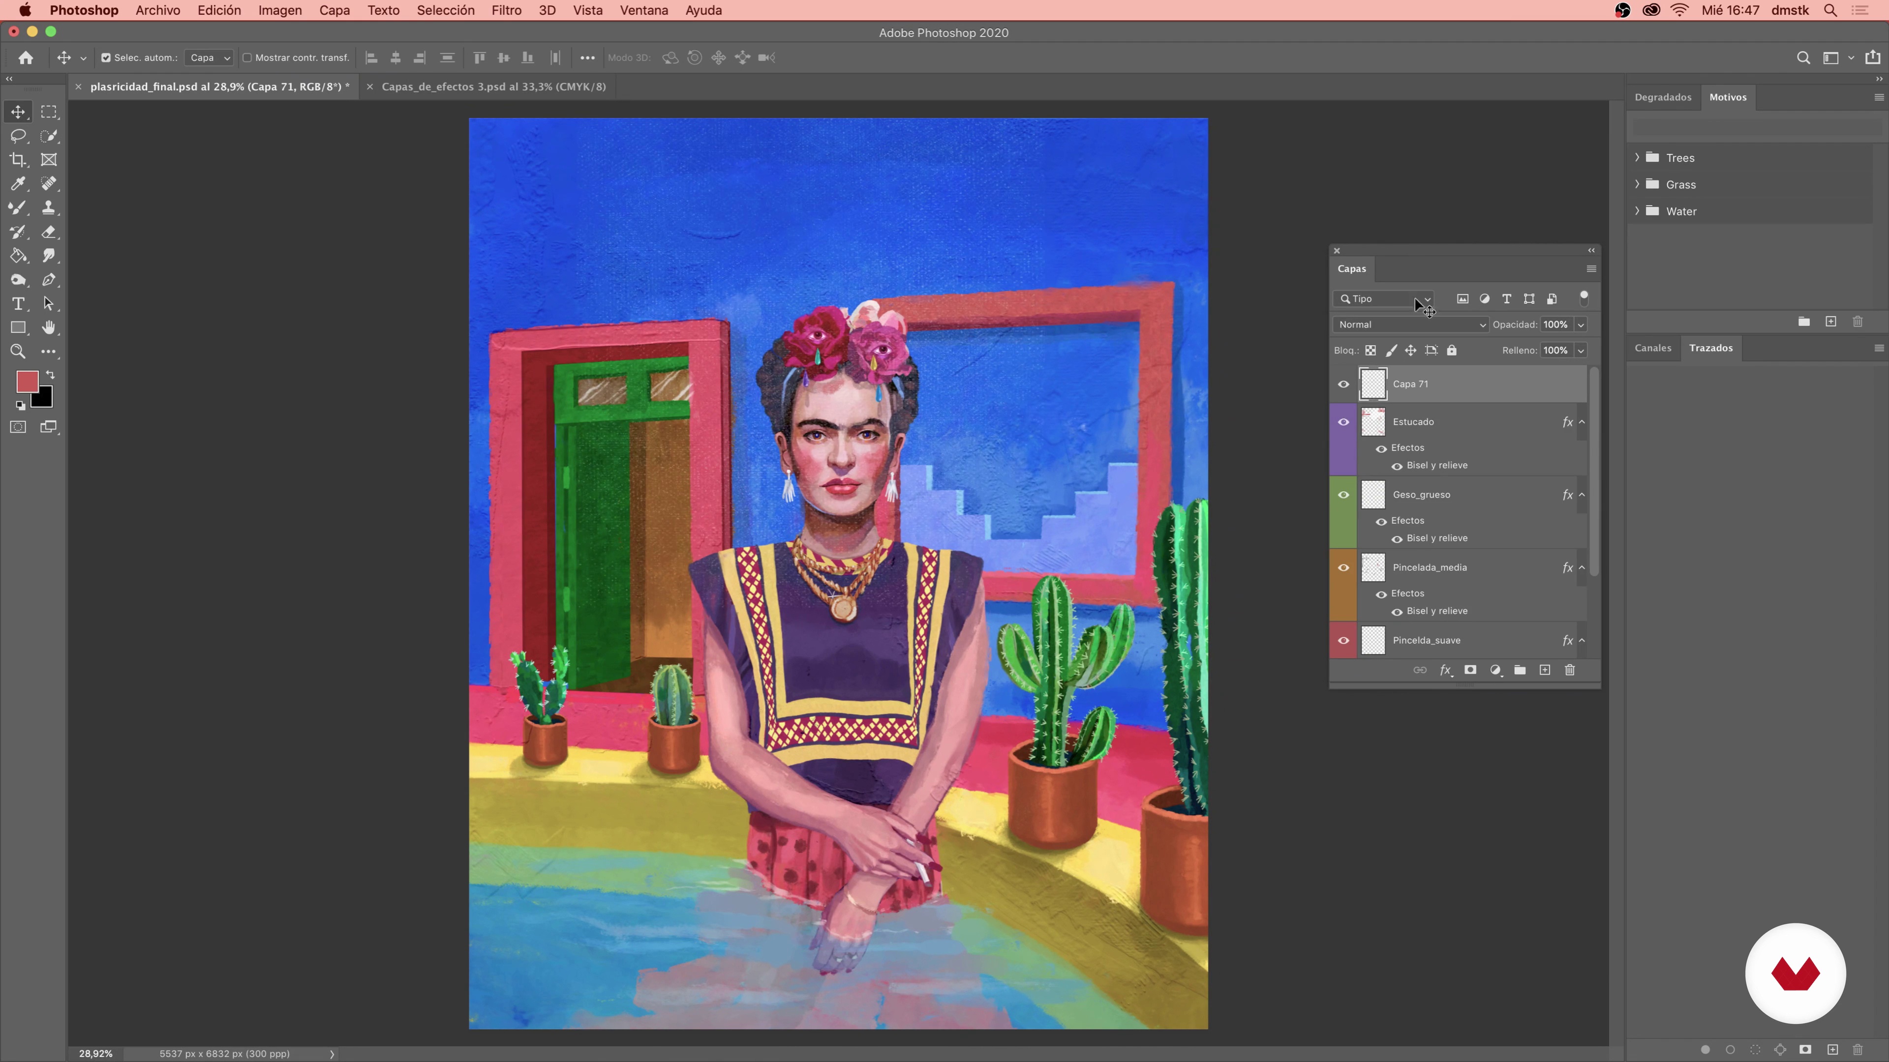Select the Brush tool
Image resolution: width=1889 pixels, height=1062 pixels.
pos(18,208)
